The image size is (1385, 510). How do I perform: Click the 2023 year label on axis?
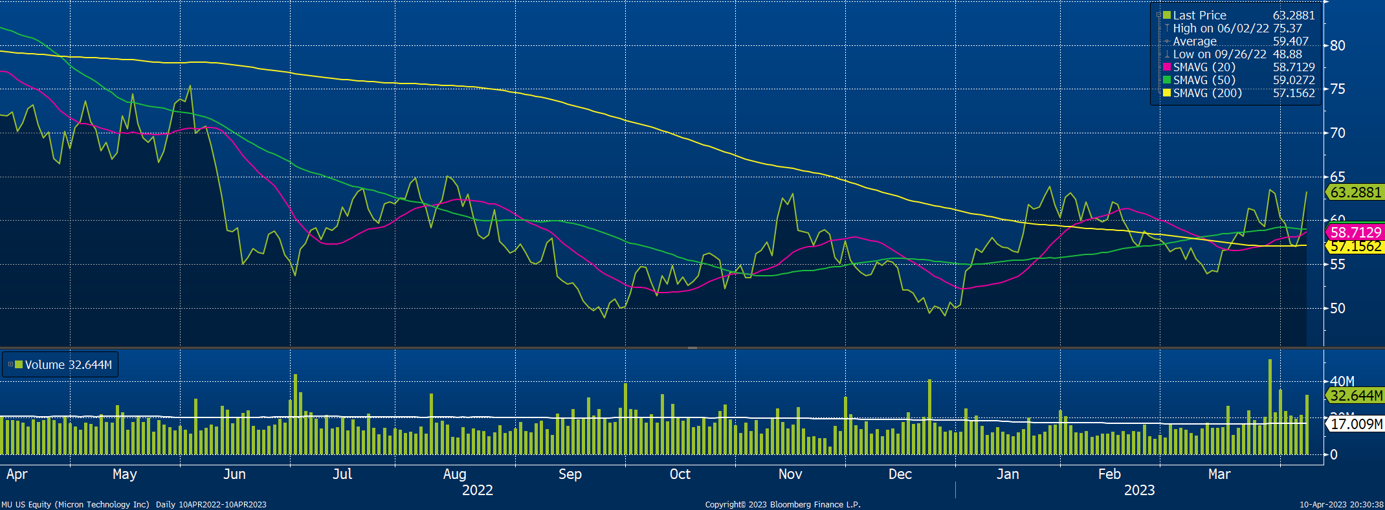click(x=1139, y=490)
